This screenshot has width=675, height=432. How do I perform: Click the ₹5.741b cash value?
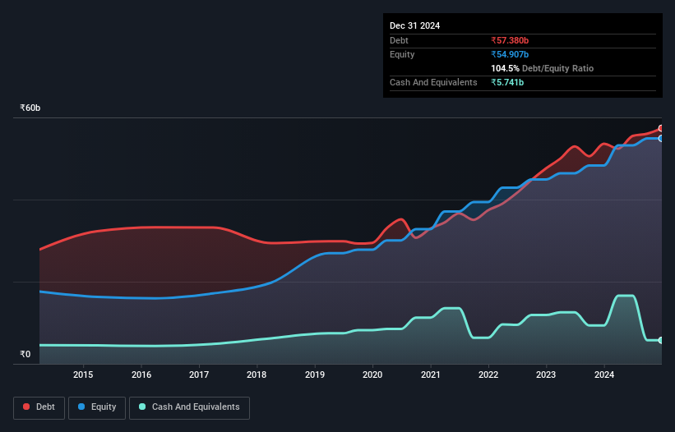507,82
